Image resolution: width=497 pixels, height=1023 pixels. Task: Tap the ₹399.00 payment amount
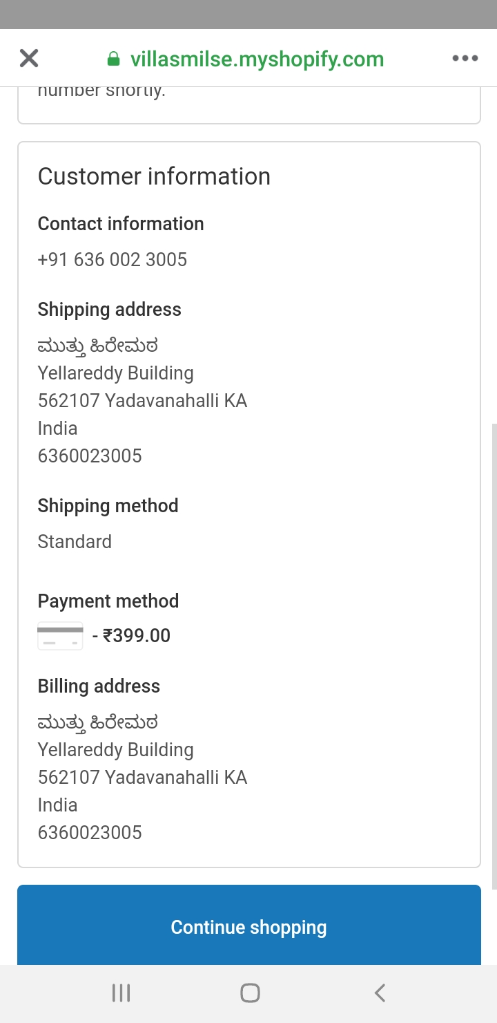coord(136,636)
